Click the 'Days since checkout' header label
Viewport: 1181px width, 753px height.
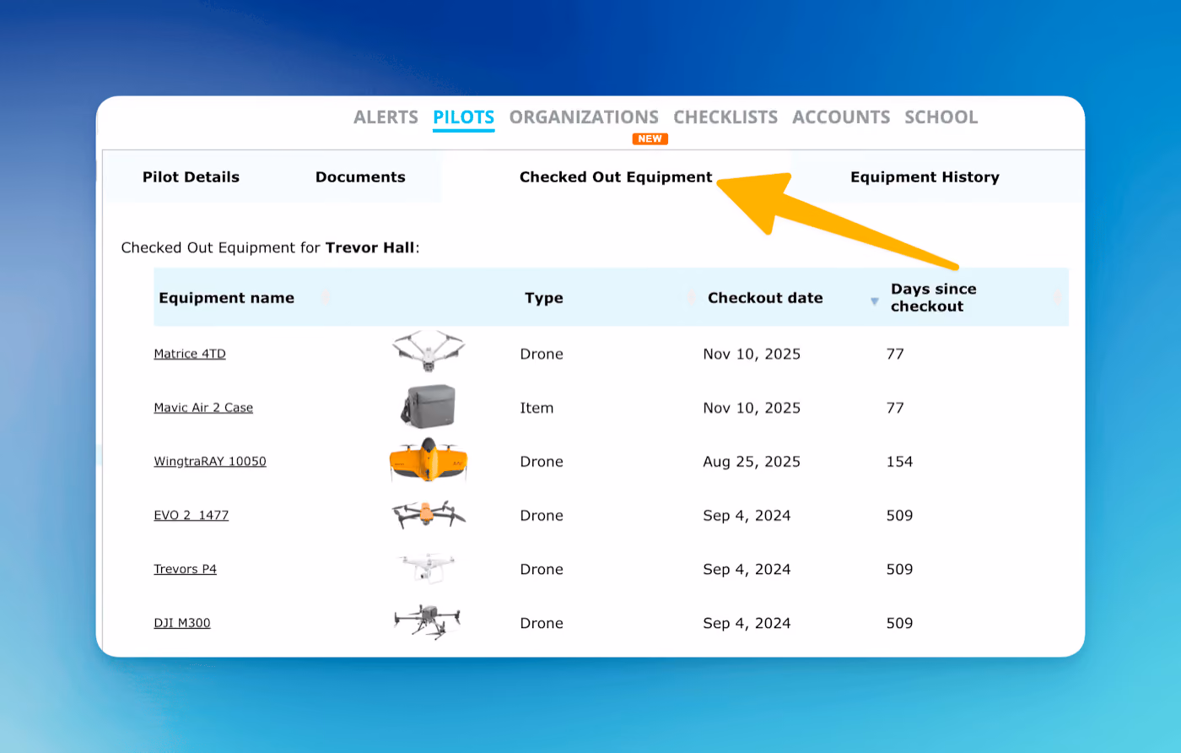pyautogui.click(x=934, y=297)
